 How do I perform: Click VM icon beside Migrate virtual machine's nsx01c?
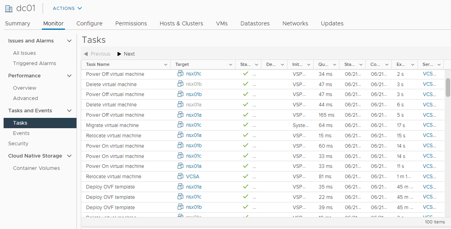180,125
